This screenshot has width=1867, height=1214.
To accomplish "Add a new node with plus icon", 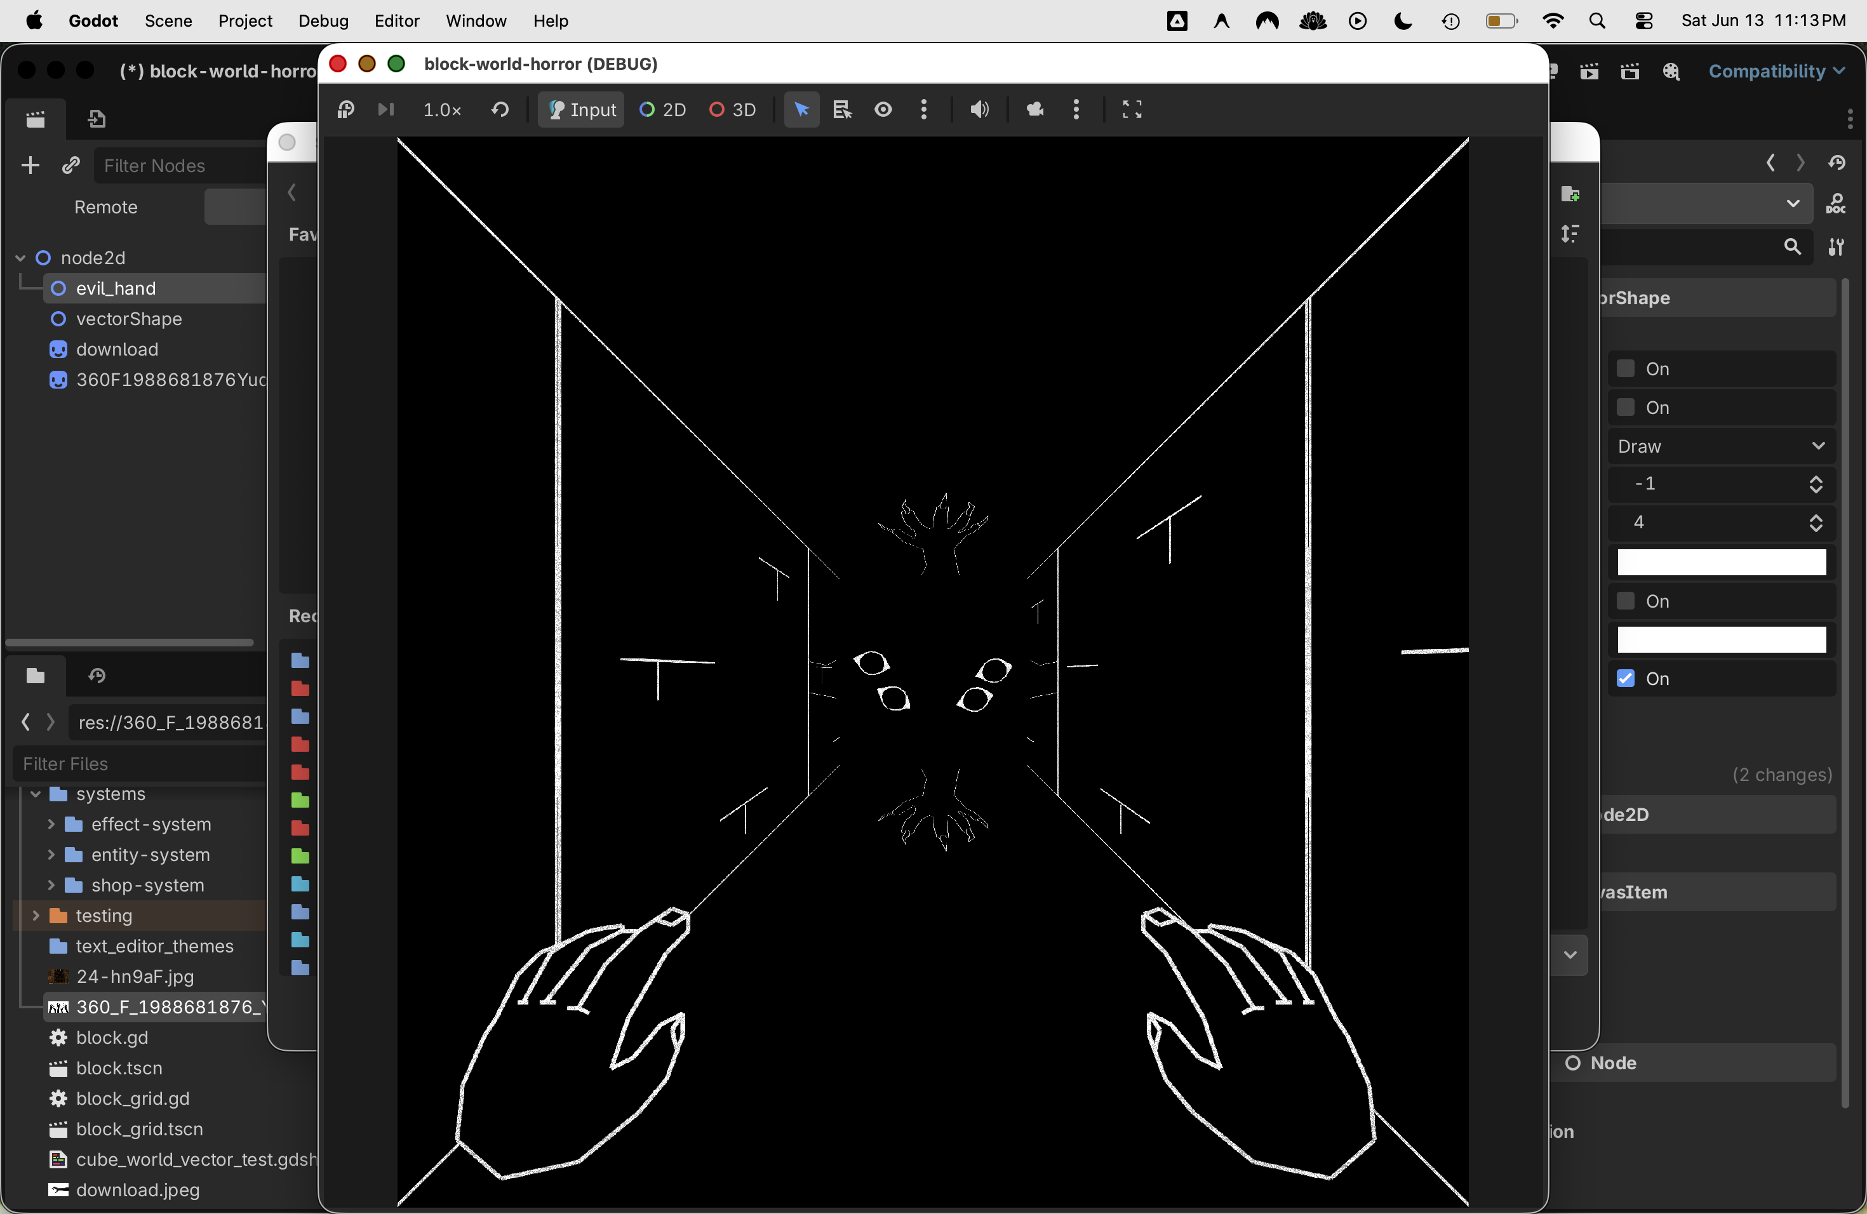I will [x=30, y=166].
